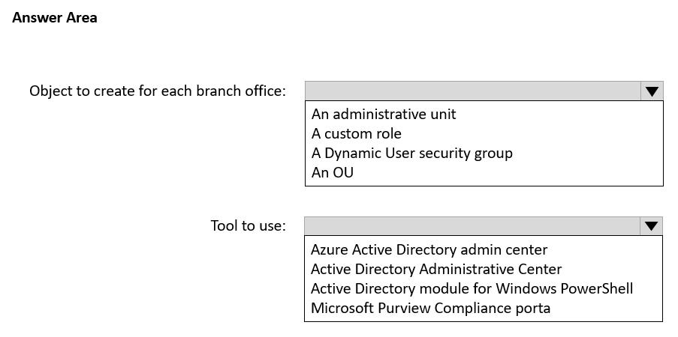
Task: Choose A custom role option
Action: [357, 133]
